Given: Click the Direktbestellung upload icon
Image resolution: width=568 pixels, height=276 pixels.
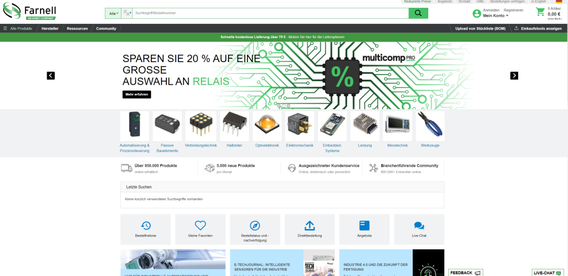Looking at the screenshot, I should pyautogui.click(x=310, y=226).
